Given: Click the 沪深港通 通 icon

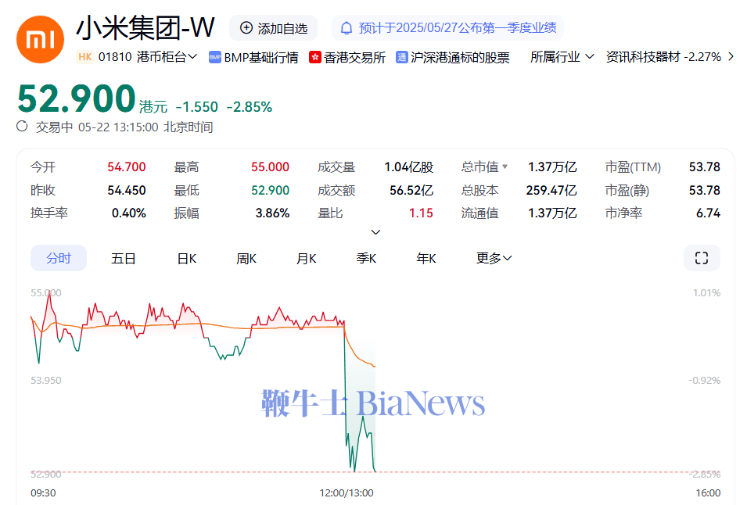Looking at the screenshot, I should 401,58.
